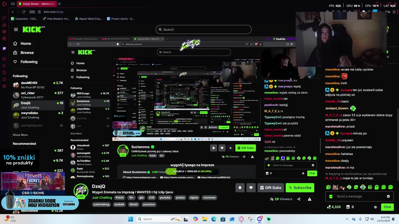This screenshot has height=224, width=399.
Task: Open the Prawo Liberty bookmark
Action: (120, 19)
